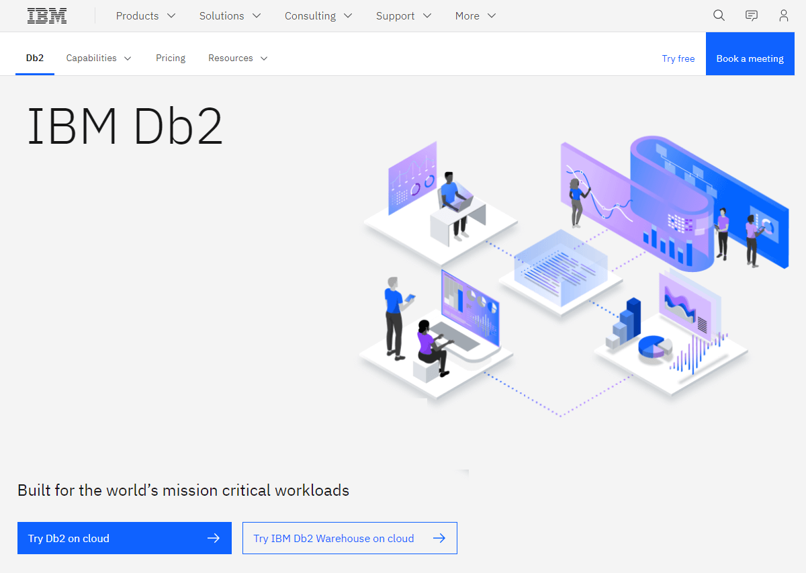Click the mission critical workloads tagline

[183, 490]
